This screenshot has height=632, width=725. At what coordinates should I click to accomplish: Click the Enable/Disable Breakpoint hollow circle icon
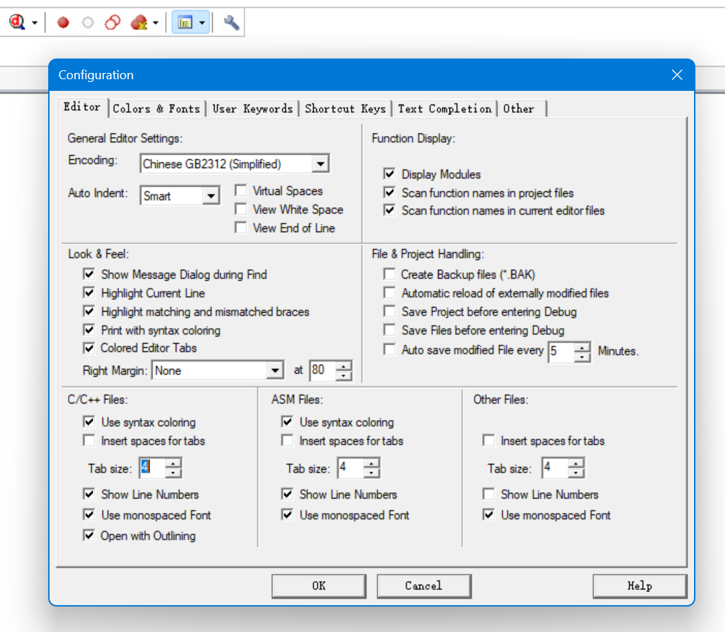point(87,22)
